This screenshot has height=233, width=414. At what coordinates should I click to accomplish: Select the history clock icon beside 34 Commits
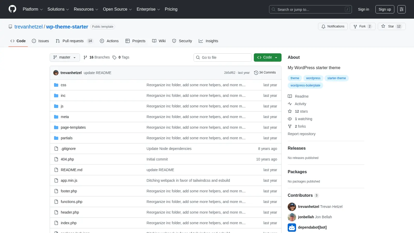256,73
